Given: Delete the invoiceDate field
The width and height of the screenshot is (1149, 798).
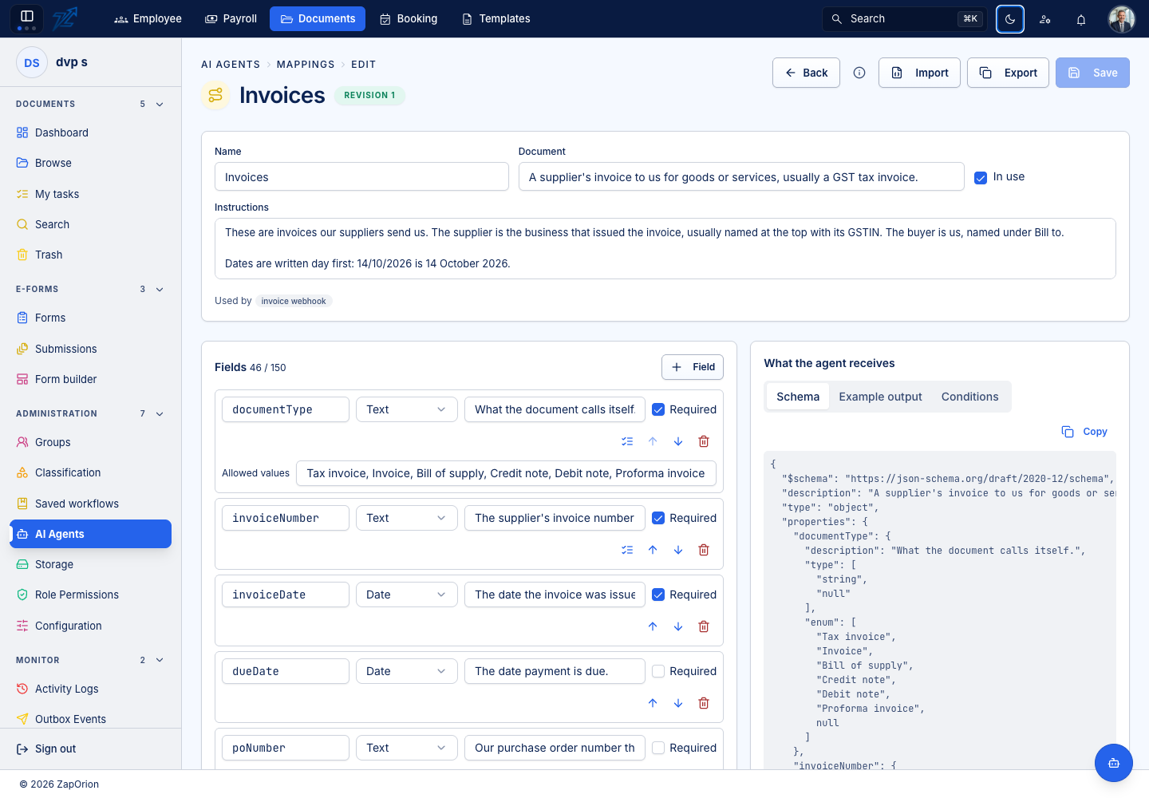Looking at the screenshot, I should point(704,626).
